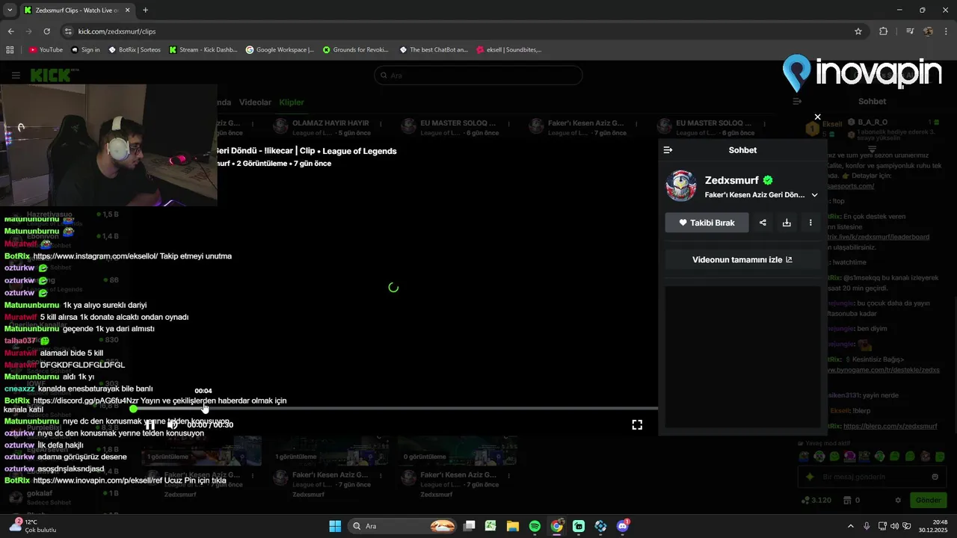Open the channel points 3.120 balance
957x538 pixels.
(x=816, y=500)
